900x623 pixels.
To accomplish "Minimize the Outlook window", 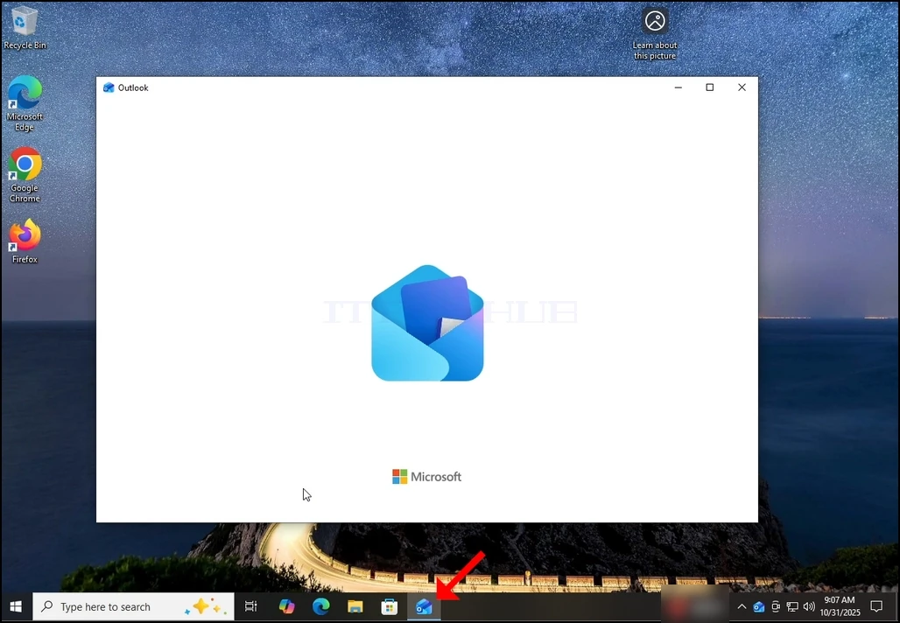I will [678, 87].
